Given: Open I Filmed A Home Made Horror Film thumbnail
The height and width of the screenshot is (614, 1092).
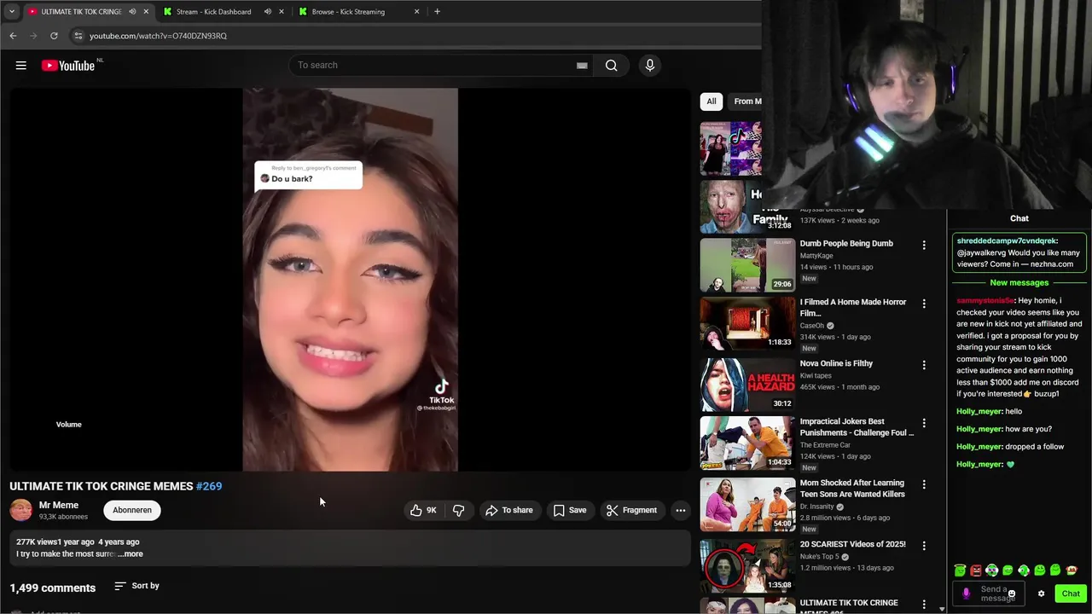Looking at the screenshot, I should pos(747,323).
